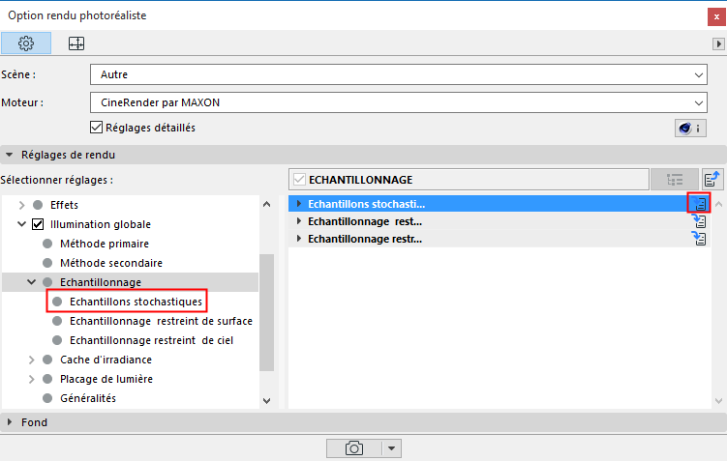Click the go-up-level icon beside ECHANTILLONNAGE

point(712,179)
